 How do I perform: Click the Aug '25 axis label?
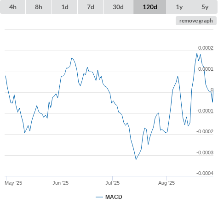click(x=166, y=183)
